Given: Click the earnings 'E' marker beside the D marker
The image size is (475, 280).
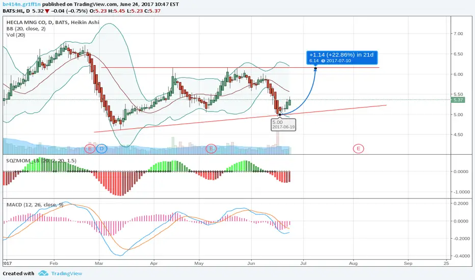Looking at the screenshot, I should tap(90, 149).
